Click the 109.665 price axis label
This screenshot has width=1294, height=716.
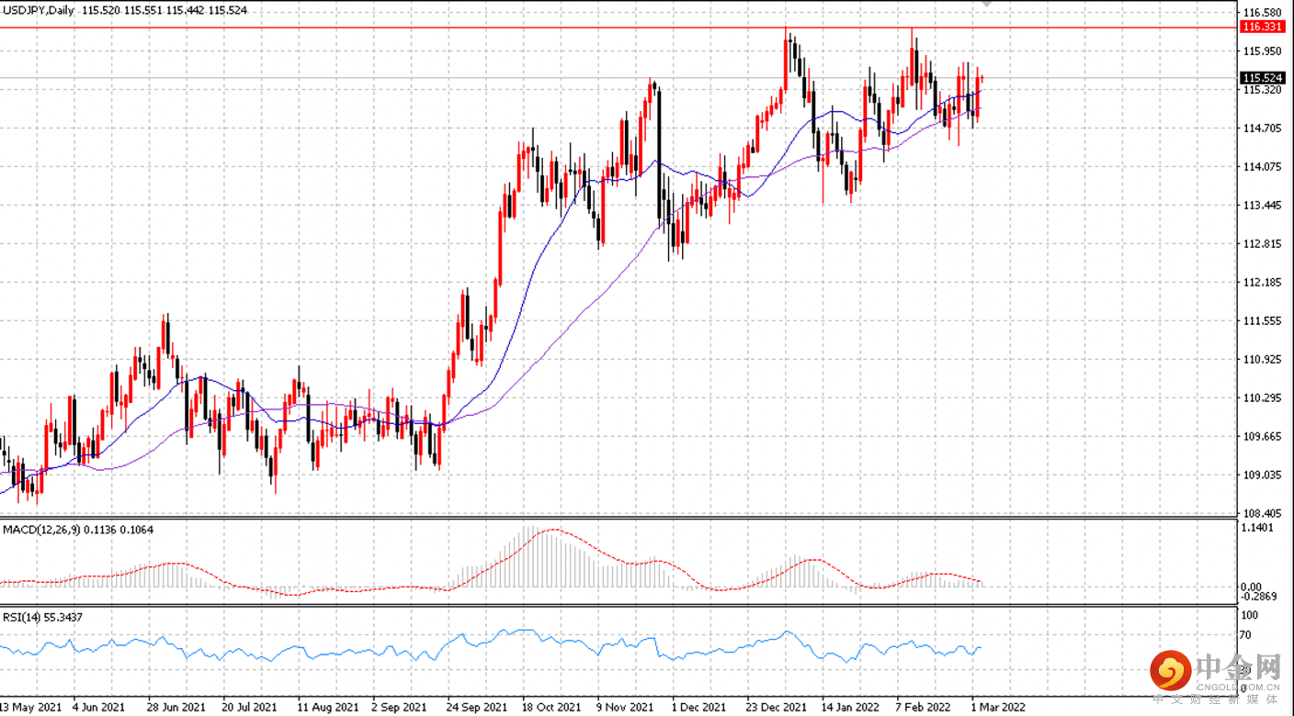pos(1261,437)
